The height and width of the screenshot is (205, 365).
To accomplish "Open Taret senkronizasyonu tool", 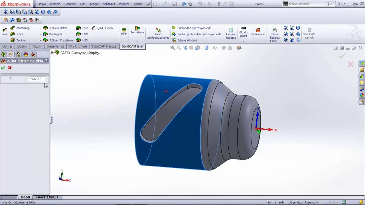I will tap(158, 34).
